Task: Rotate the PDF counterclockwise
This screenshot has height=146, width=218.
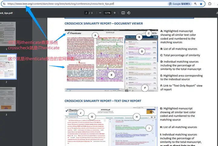Action: tap(129, 13)
